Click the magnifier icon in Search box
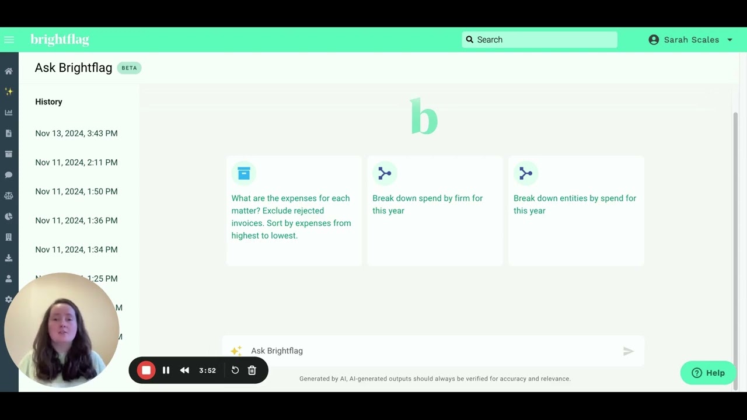 pos(470,40)
